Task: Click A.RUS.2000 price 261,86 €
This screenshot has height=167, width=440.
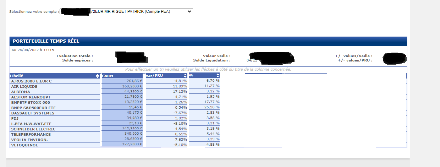Action: 135,81
